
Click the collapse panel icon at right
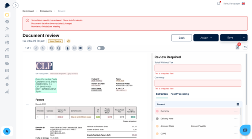[x=245, y=47]
